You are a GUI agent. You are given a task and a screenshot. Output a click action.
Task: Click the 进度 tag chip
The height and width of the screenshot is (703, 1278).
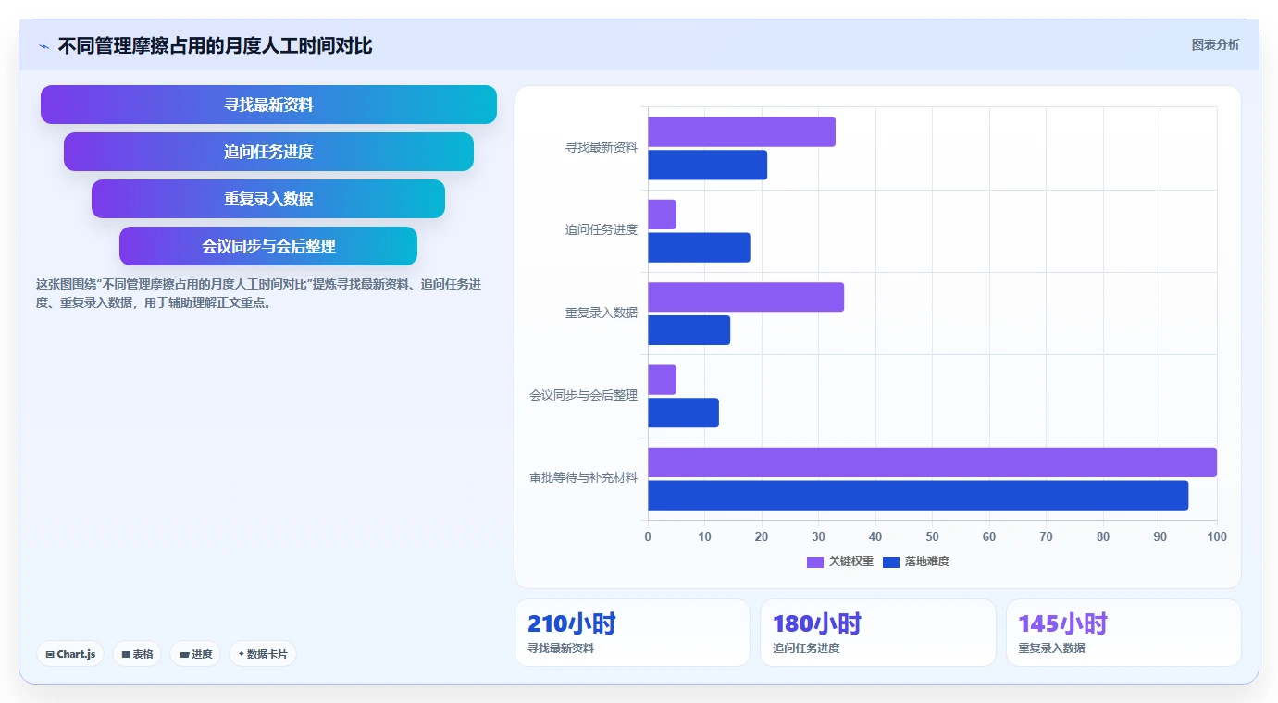tap(195, 654)
